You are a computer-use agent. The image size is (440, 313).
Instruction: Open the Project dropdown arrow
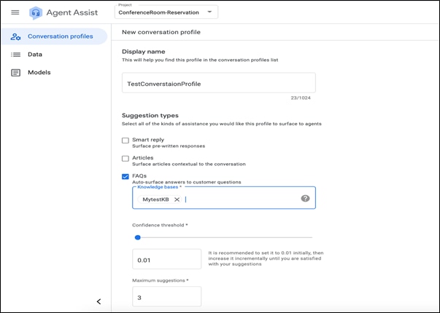coord(209,12)
